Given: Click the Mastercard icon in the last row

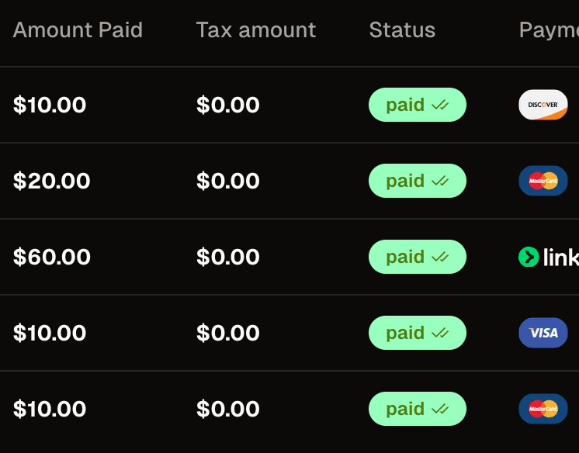Looking at the screenshot, I should pyautogui.click(x=543, y=409).
